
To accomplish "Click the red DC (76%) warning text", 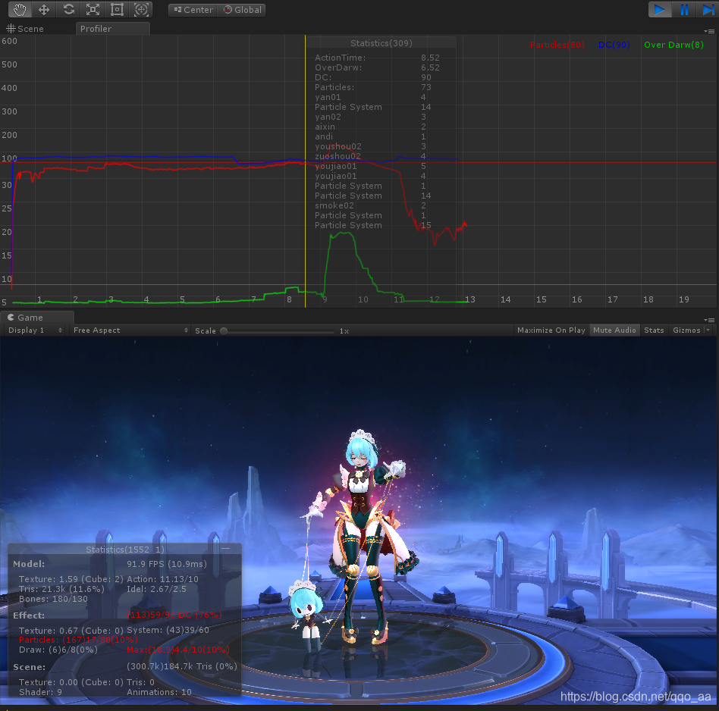I will click(174, 615).
